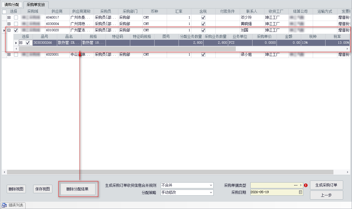Click the 采购员 column header
The image size is (352, 209).
[x=106, y=12]
